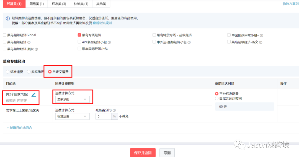Screen dimensions: 299x158
Task: Click 俄罗斯, 西班牙 destination text
Action: pyautogui.click(x=16, y=101)
